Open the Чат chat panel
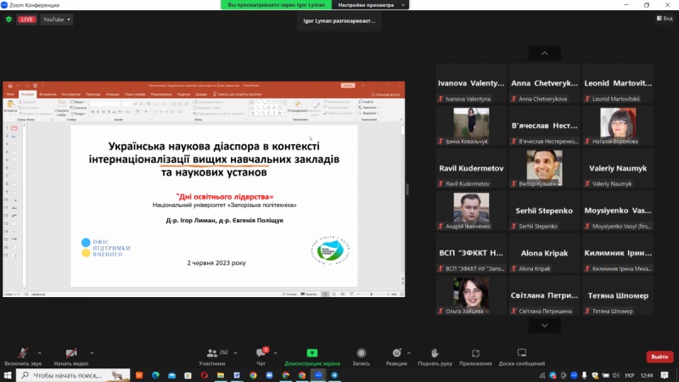Viewport: 679px width, 382px height. 261,356
